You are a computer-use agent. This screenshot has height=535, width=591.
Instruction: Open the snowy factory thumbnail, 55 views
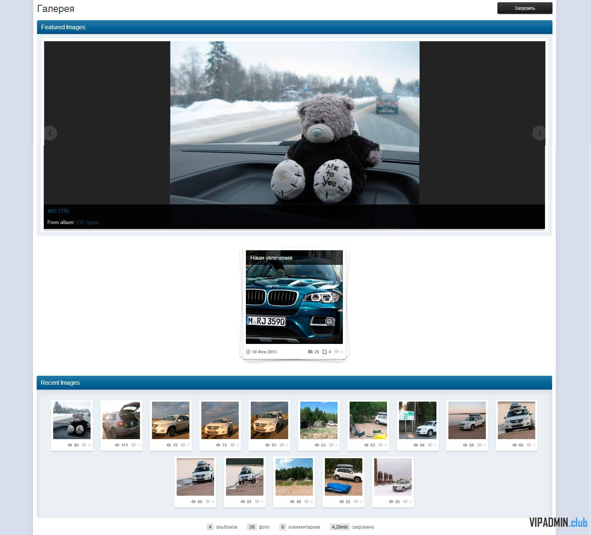tap(393, 477)
